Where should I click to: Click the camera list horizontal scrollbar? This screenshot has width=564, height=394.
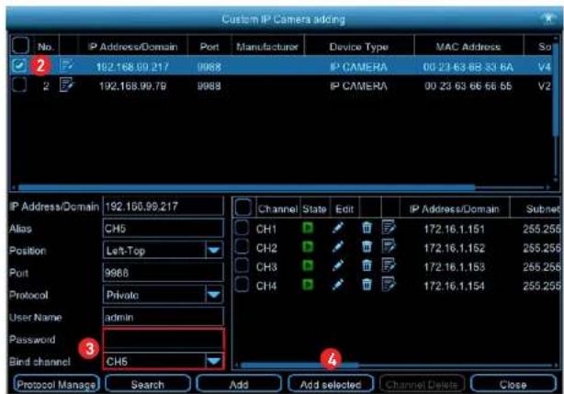pyautogui.click(x=247, y=187)
